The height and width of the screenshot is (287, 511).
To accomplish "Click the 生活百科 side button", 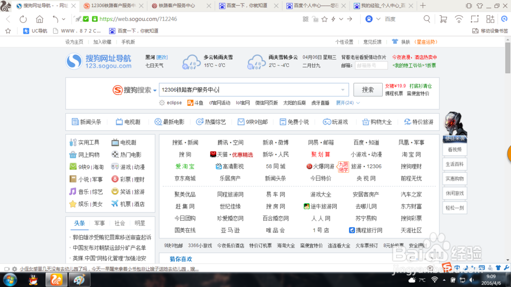I will [455, 164].
